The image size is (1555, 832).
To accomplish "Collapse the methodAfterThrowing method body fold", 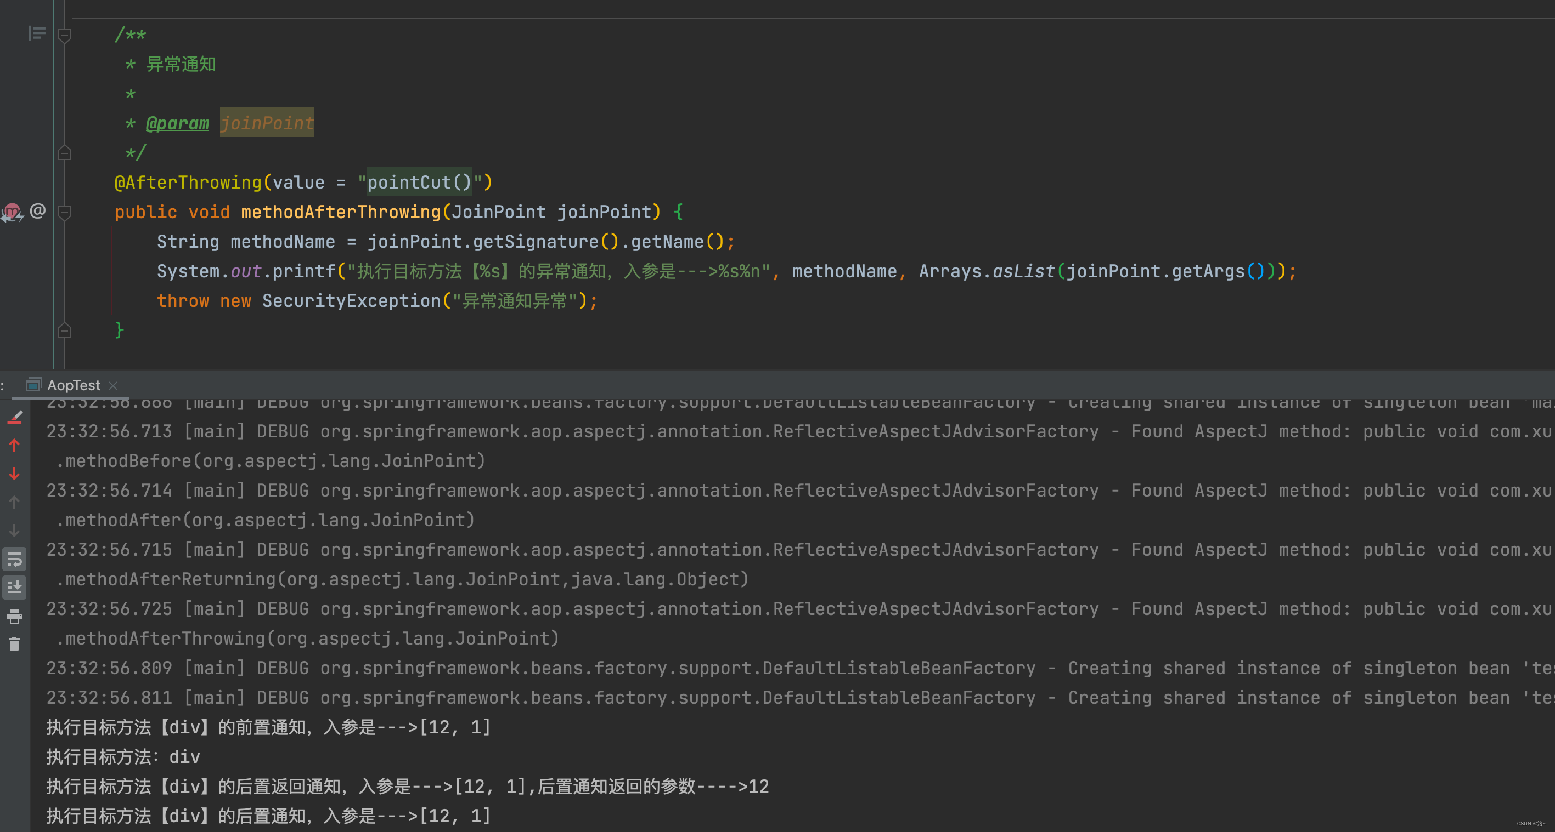I will (x=65, y=212).
